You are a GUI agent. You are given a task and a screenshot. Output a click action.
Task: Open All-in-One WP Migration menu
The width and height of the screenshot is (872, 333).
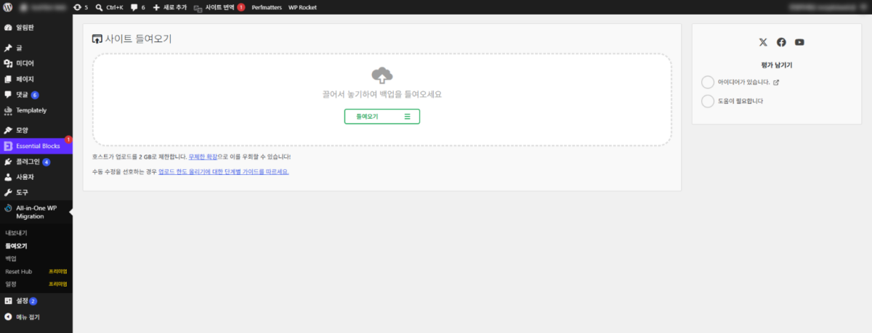[x=36, y=212]
